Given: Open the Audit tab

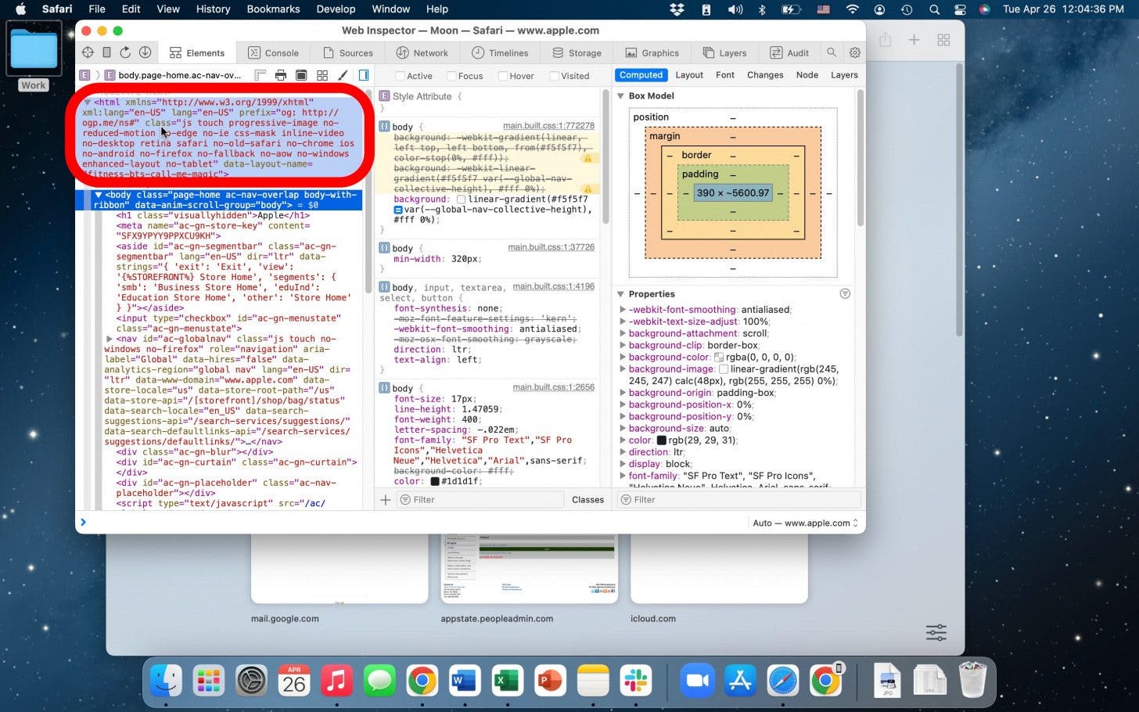Looking at the screenshot, I should point(790,52).
